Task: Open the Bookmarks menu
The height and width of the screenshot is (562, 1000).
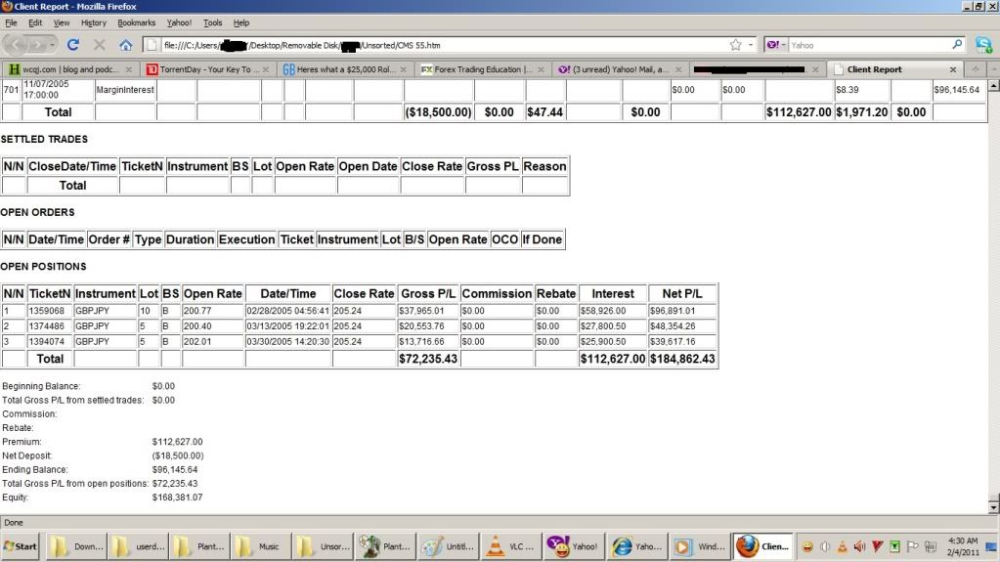Action: point(136,22)
